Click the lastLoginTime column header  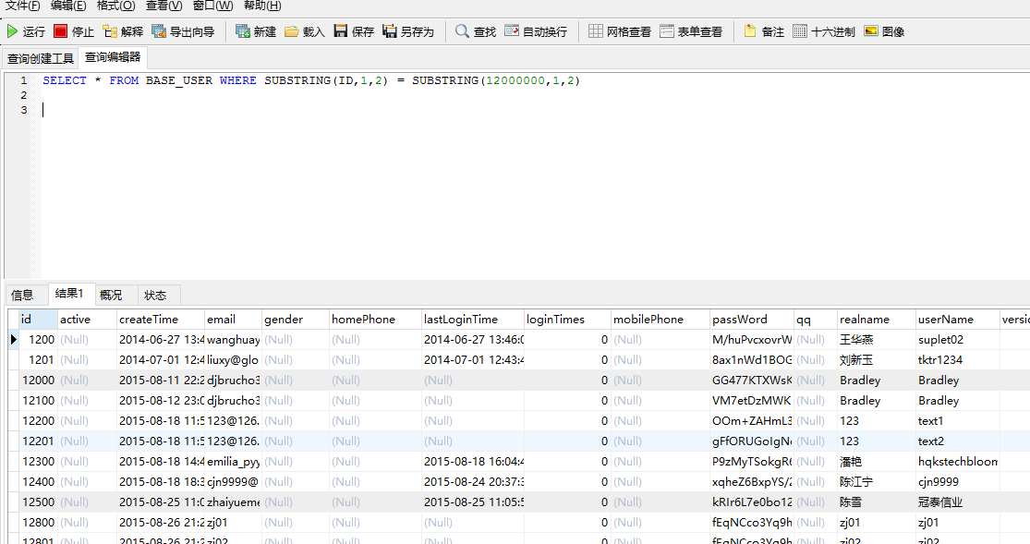pyautogui.click(x=473, y=320)
